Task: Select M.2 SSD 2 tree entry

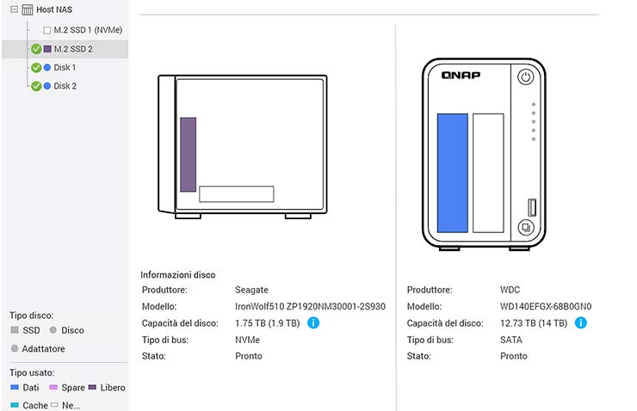Action: (73, 49)
